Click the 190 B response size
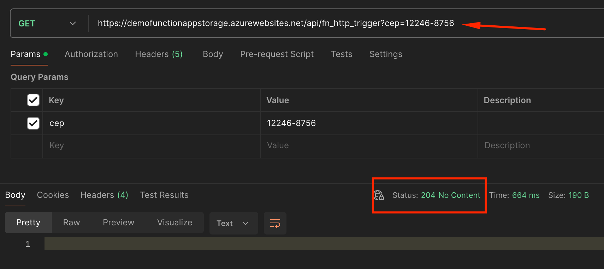604x269 pixels. coord(579,195)
